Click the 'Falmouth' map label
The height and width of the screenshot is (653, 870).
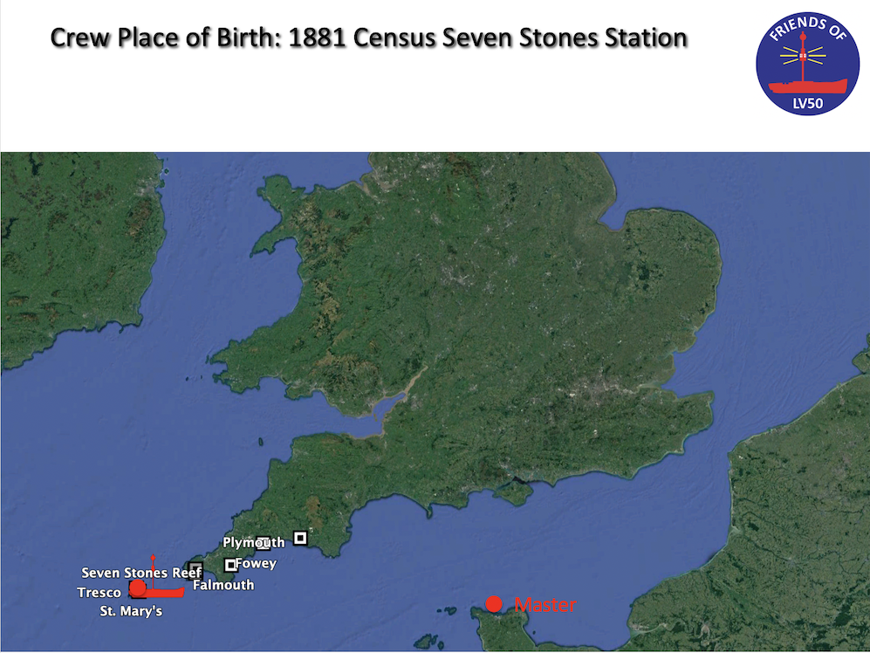tap(223, 585)
